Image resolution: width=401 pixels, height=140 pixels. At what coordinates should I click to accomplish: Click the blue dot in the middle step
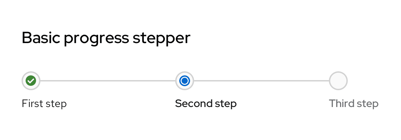(185, 81)
